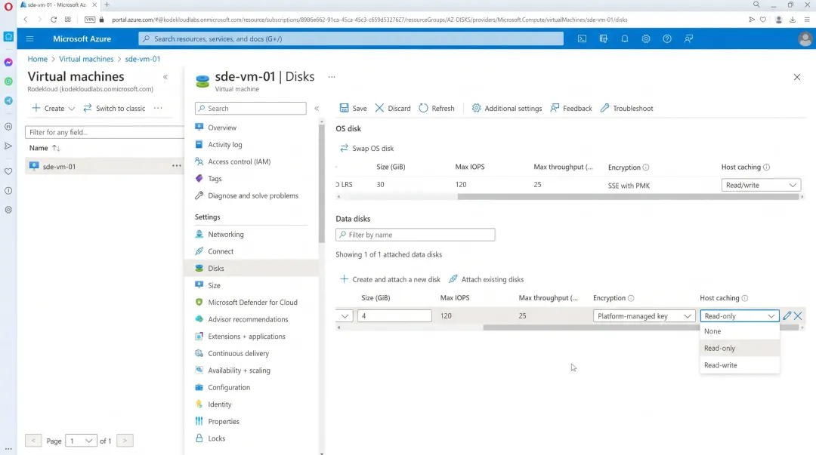Open Activity log
The width and height of the screenshot is (816, 455).
(x=225, y=145)
